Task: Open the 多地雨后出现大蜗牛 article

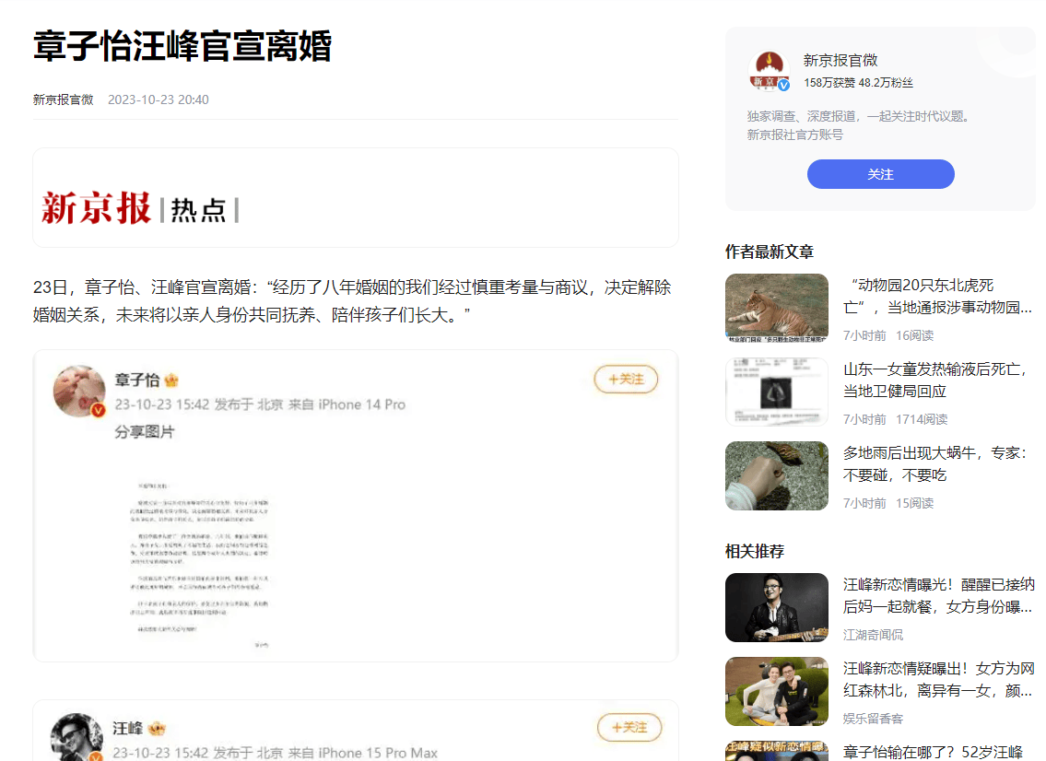Action: pos(935,464)
